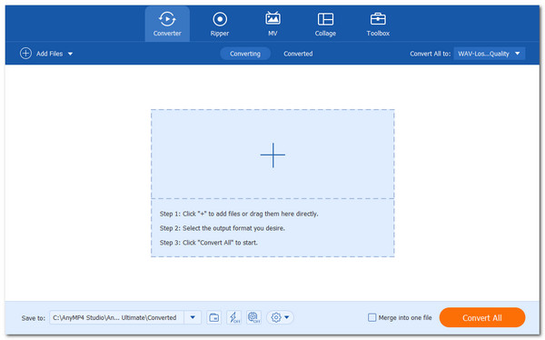Image resolution: width=545 pixels, height=340 pixels.
Task: Open the Converter tab
Action: [x=167, y=24]
